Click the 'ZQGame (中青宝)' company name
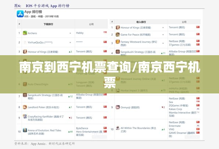The height and width of the screenshot is (149, 219). click(179, 106)
